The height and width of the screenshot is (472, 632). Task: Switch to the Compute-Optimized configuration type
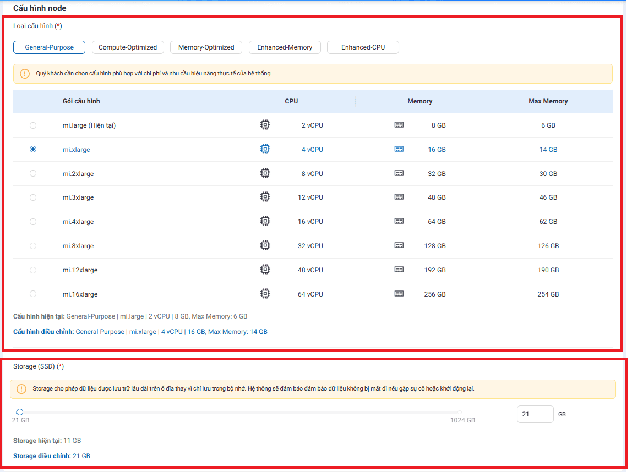tap(128, 47)
